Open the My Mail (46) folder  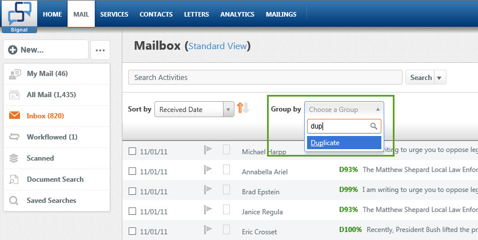click(57, 74)
